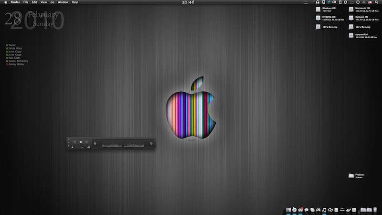
Task: Click the headphones menu bar icon
Action: click(x=318, y=2)
